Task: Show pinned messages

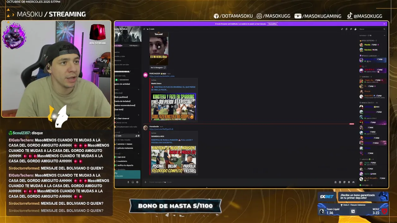Action: click(x=351, y=29)
